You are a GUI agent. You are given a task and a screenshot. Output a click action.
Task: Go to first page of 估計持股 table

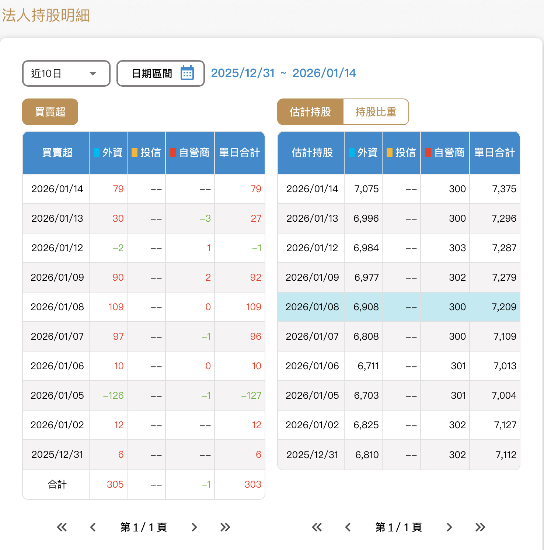(x=317, y=527)
